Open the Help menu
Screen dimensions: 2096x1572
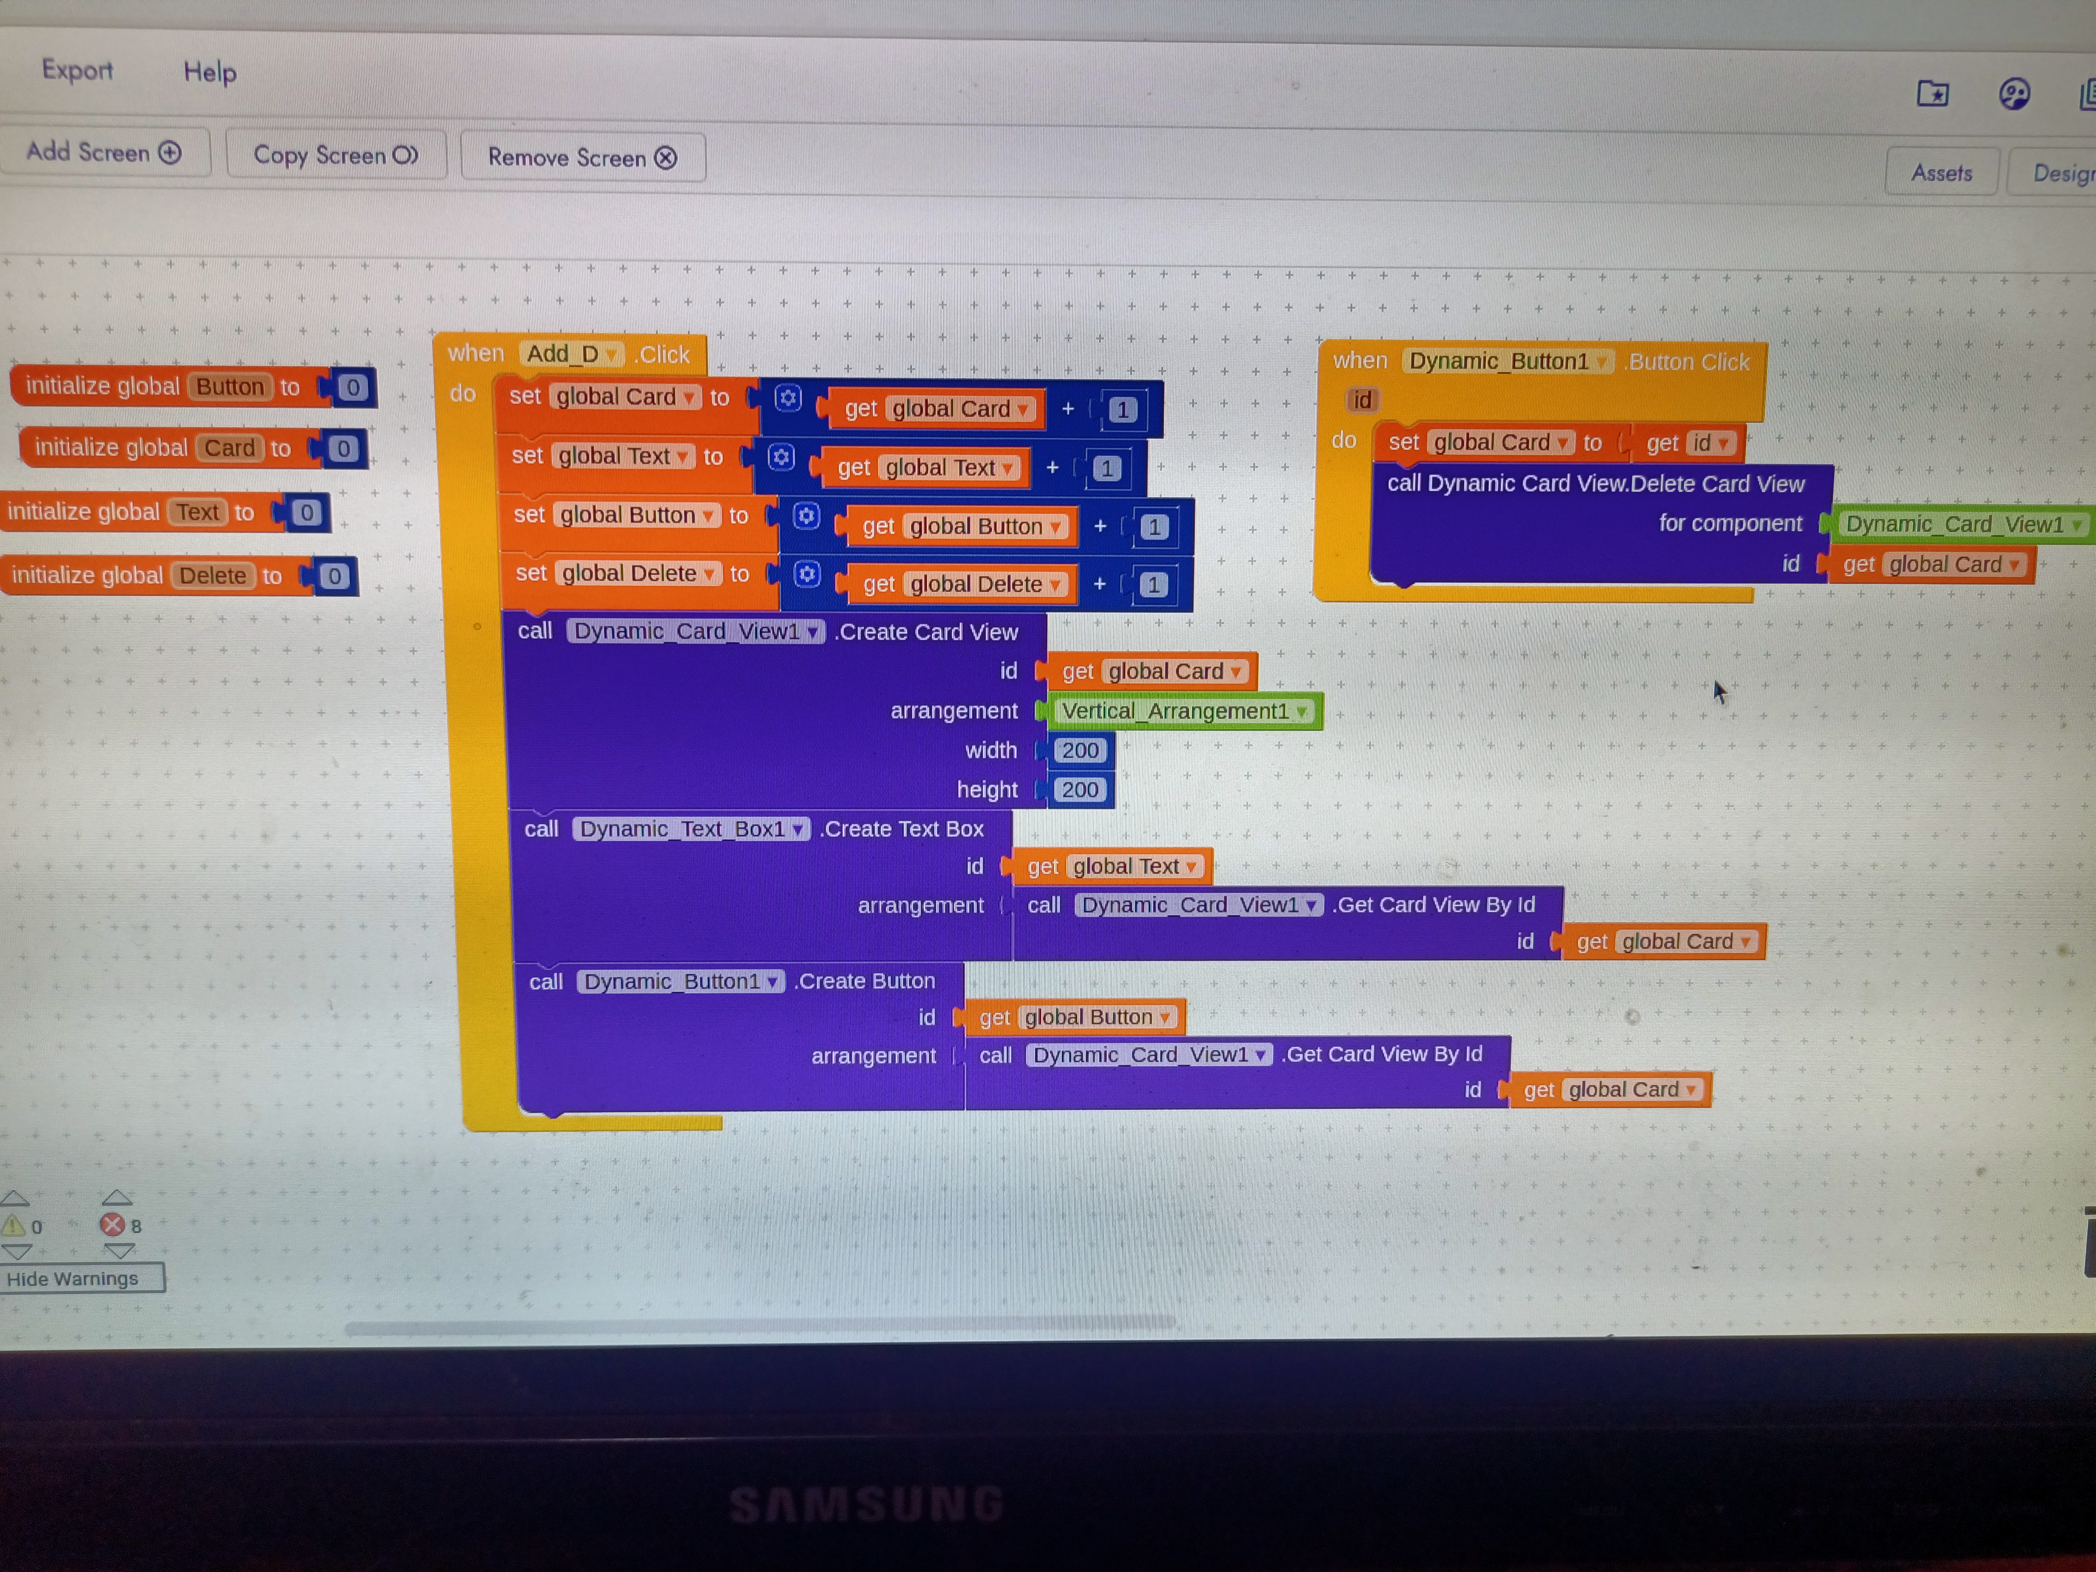209,72
